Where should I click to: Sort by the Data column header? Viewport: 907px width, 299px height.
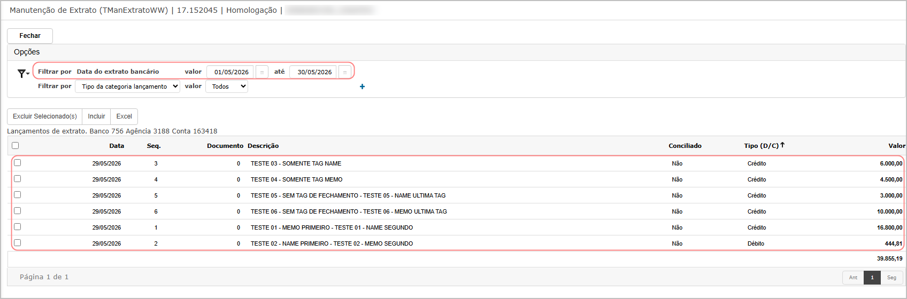(x=117, y=146)
